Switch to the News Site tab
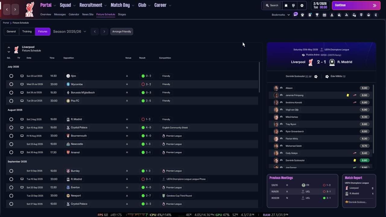The height and width of the screenshot is (217, 386). click(88, 14)
